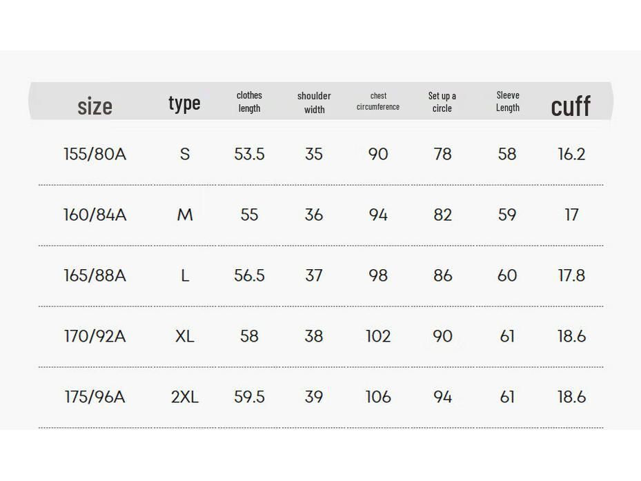Screen dimensions: 641x481
Task: Select the 165/88A size cell
Action: tap(95, 275)
